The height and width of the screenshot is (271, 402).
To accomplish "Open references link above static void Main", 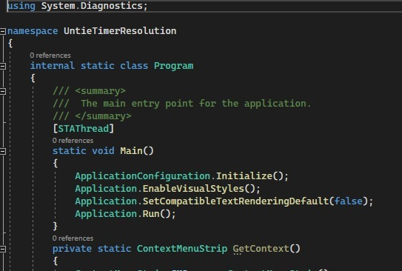I will (73, 141).
